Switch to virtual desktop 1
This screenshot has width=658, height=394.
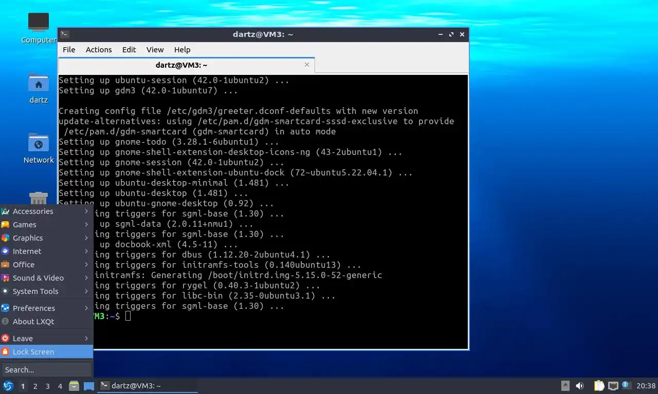click(23, 386)
